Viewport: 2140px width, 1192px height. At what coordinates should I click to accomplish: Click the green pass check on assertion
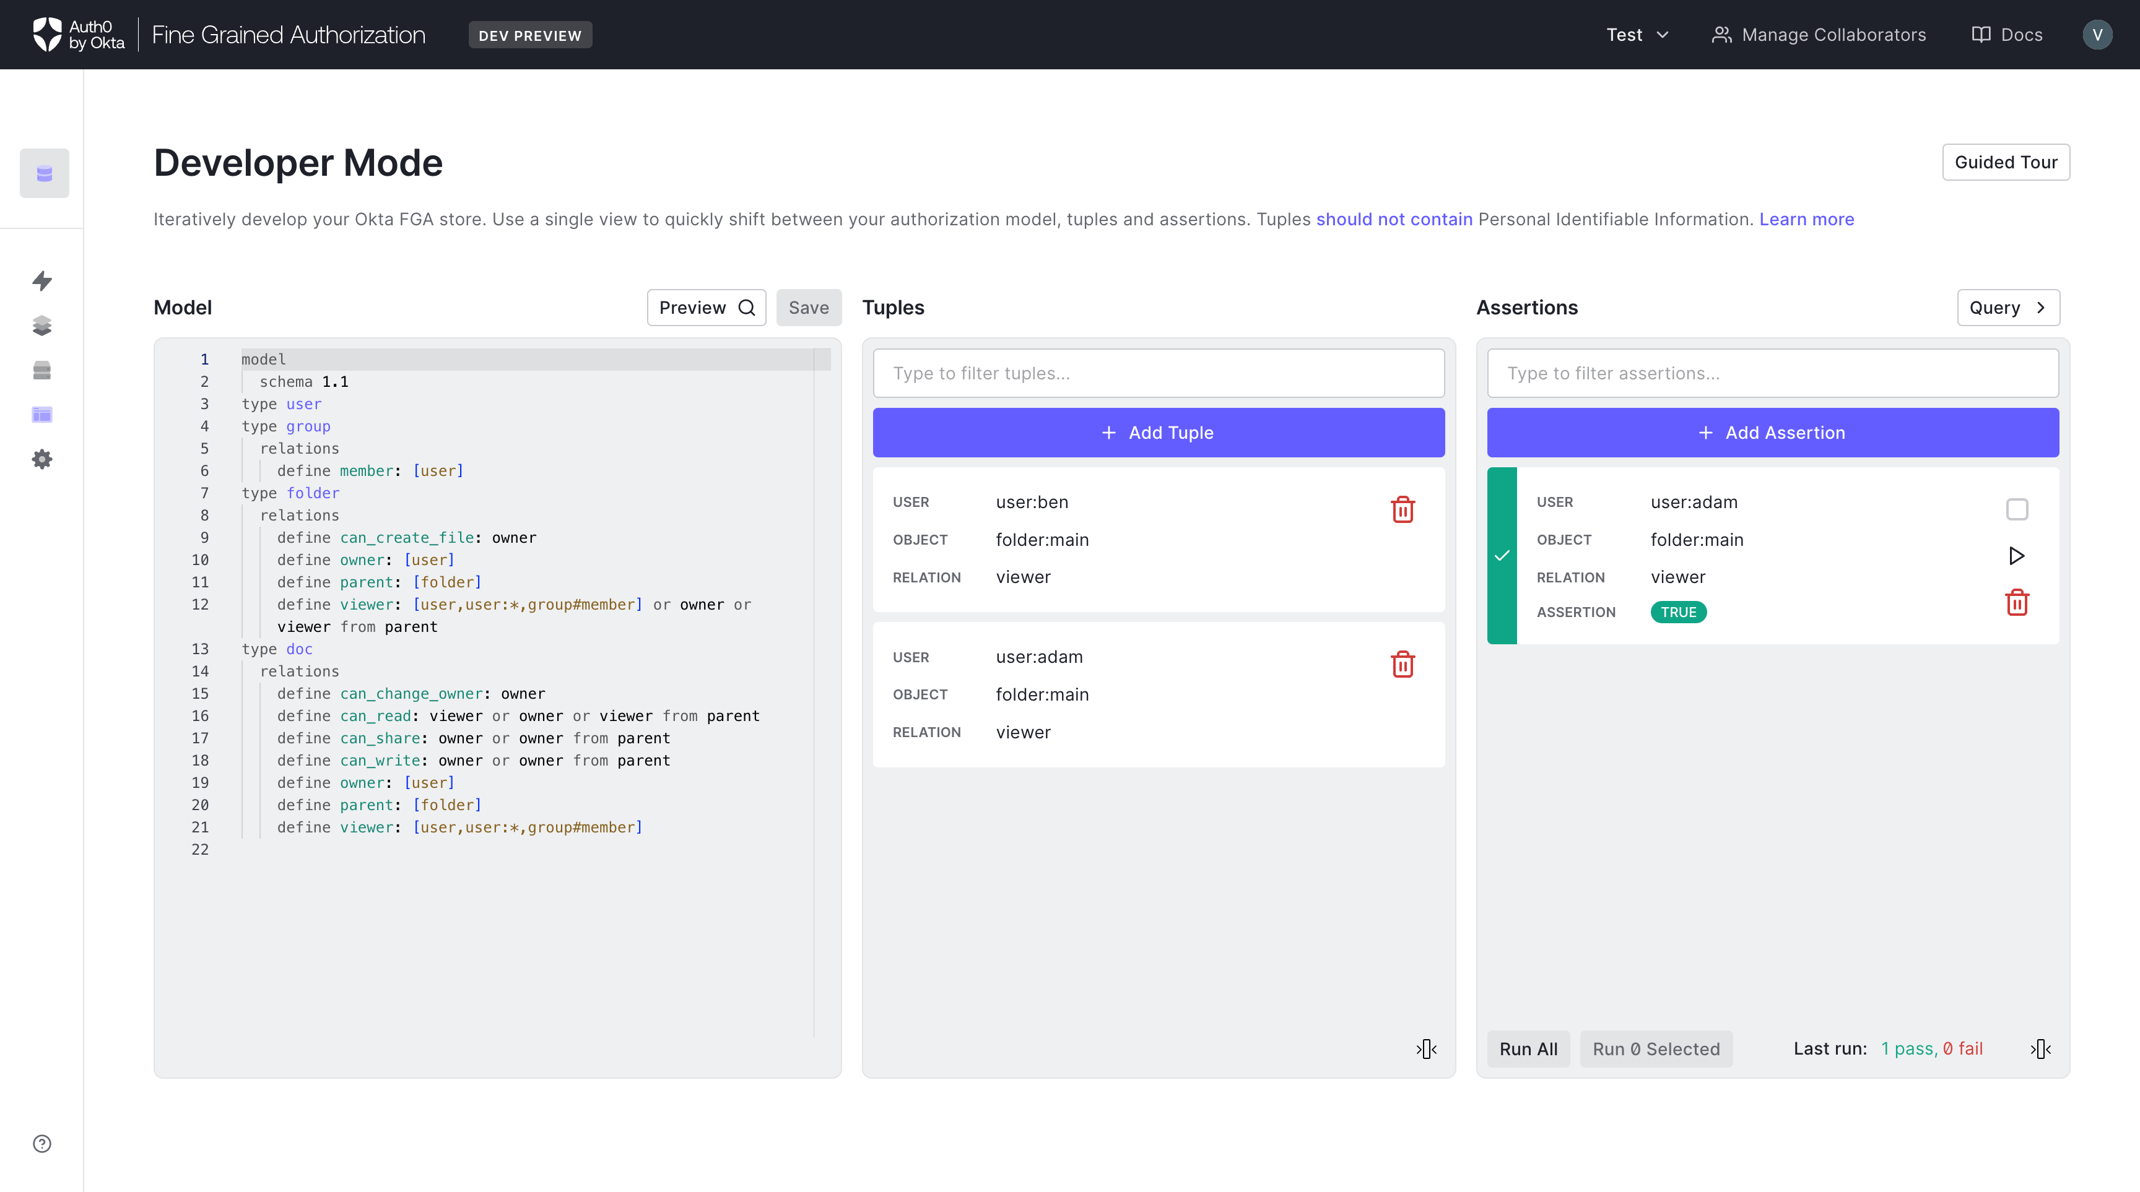tap(1501, 555)
